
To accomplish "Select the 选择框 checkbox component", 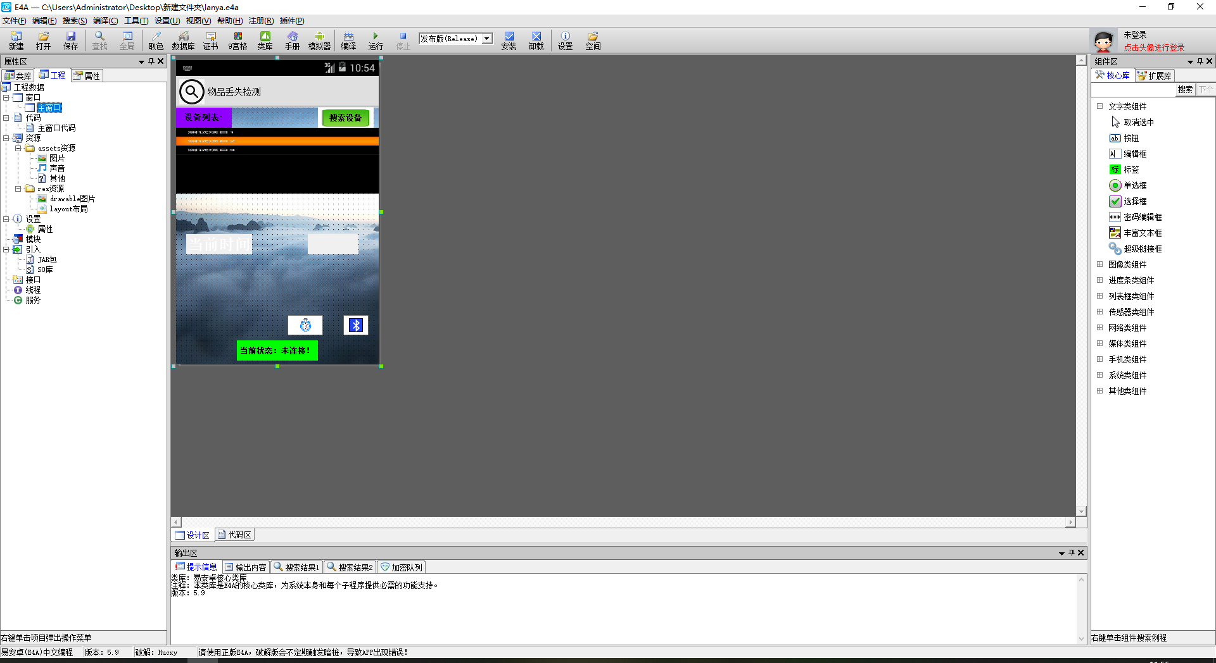I will coord(1128,201).
